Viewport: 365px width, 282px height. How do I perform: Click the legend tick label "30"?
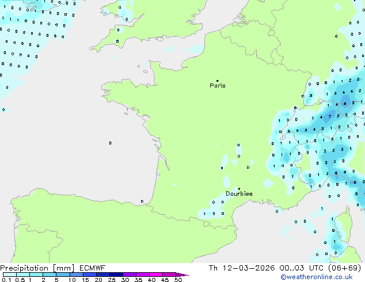(125, 280)
